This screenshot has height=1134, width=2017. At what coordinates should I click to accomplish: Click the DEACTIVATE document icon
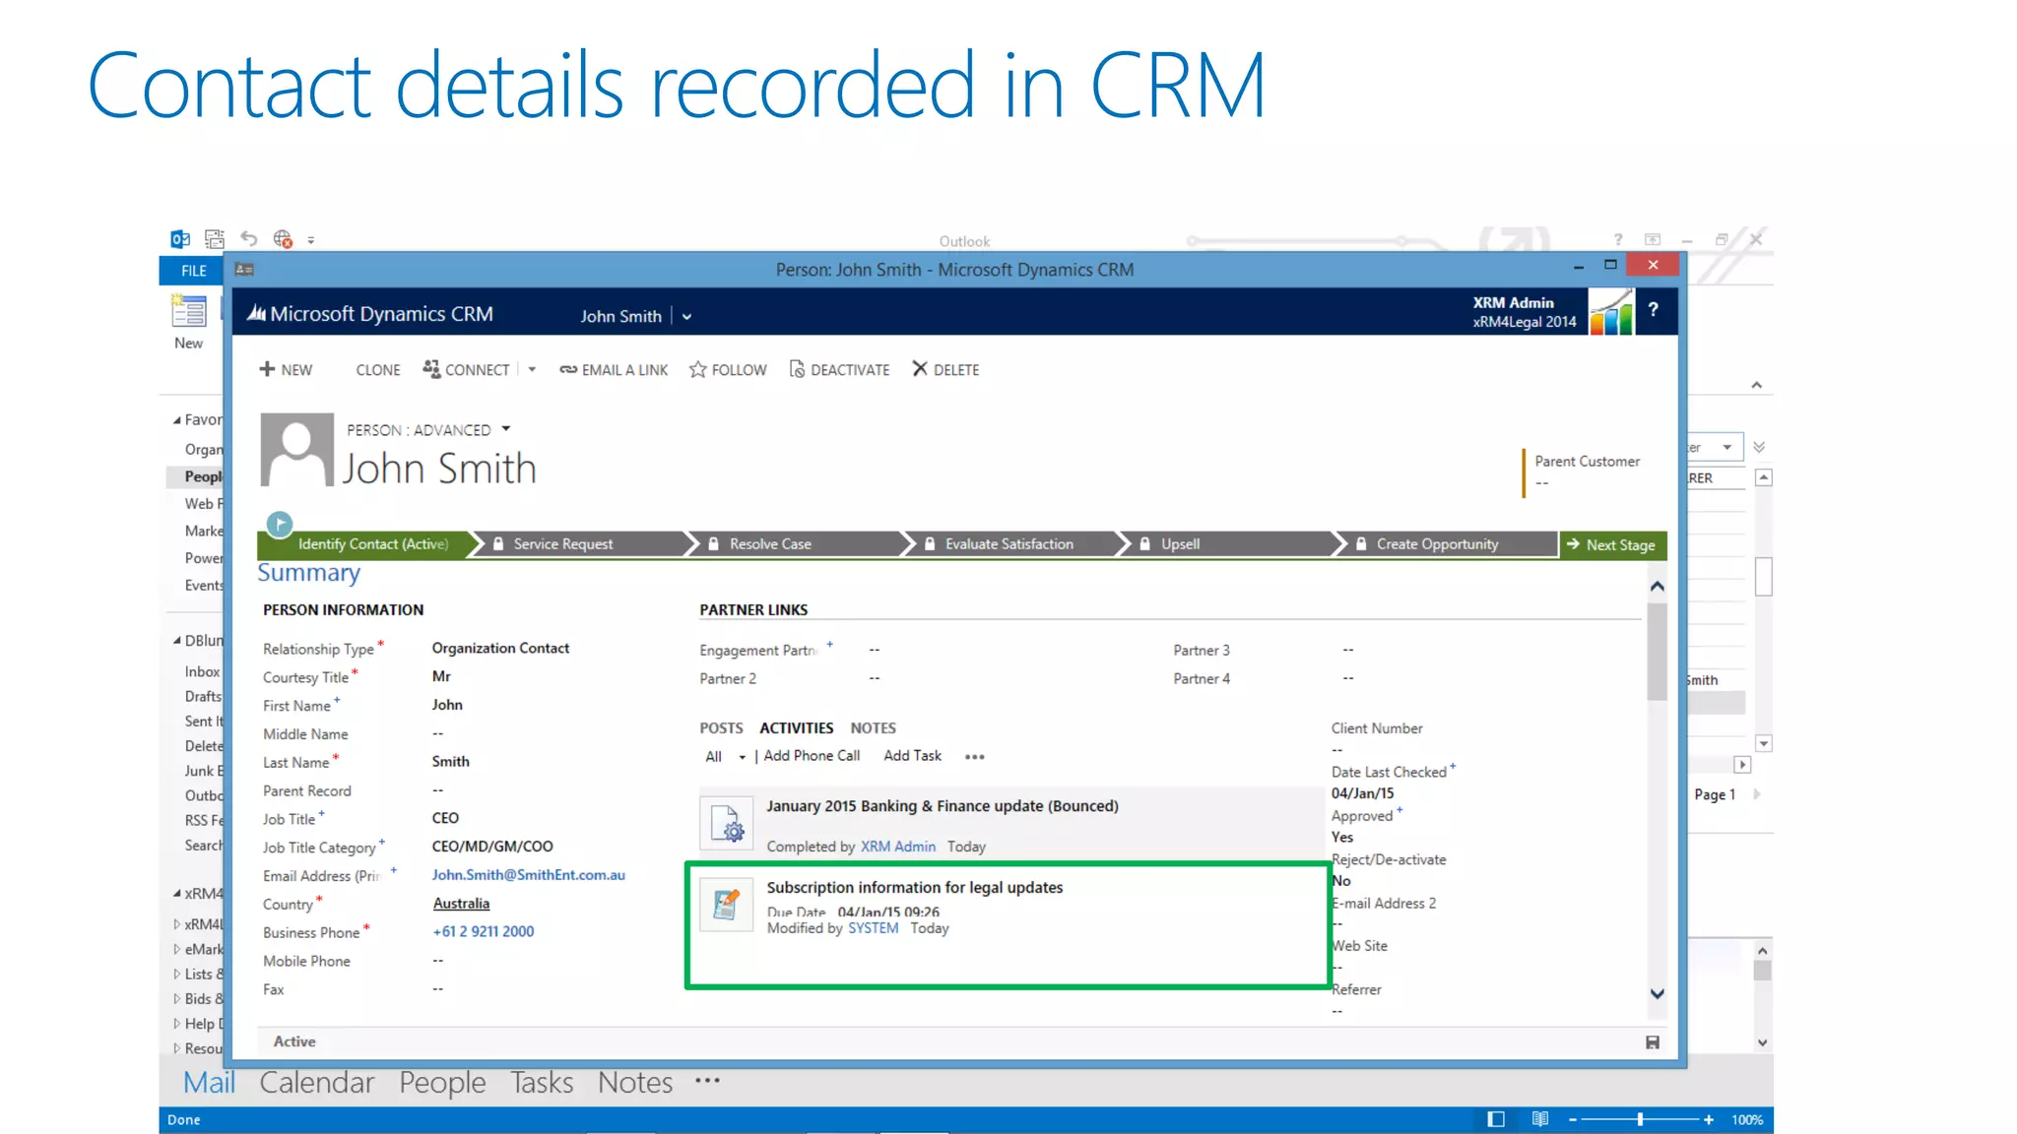click(797, 369)
